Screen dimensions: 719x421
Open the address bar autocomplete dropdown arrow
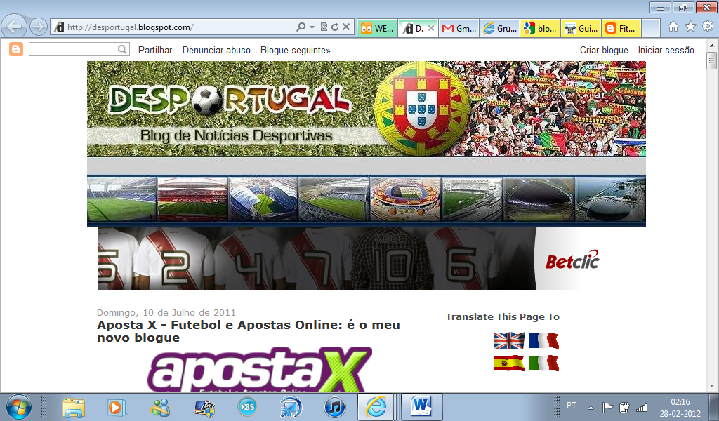click(312, 27)
